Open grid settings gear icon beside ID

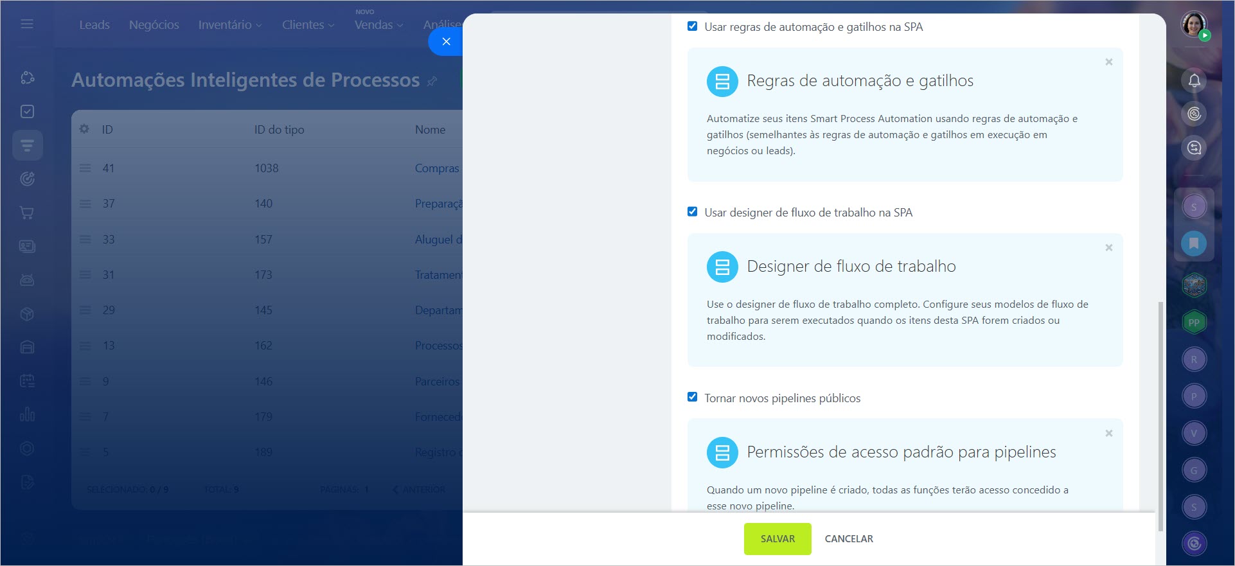84,129
